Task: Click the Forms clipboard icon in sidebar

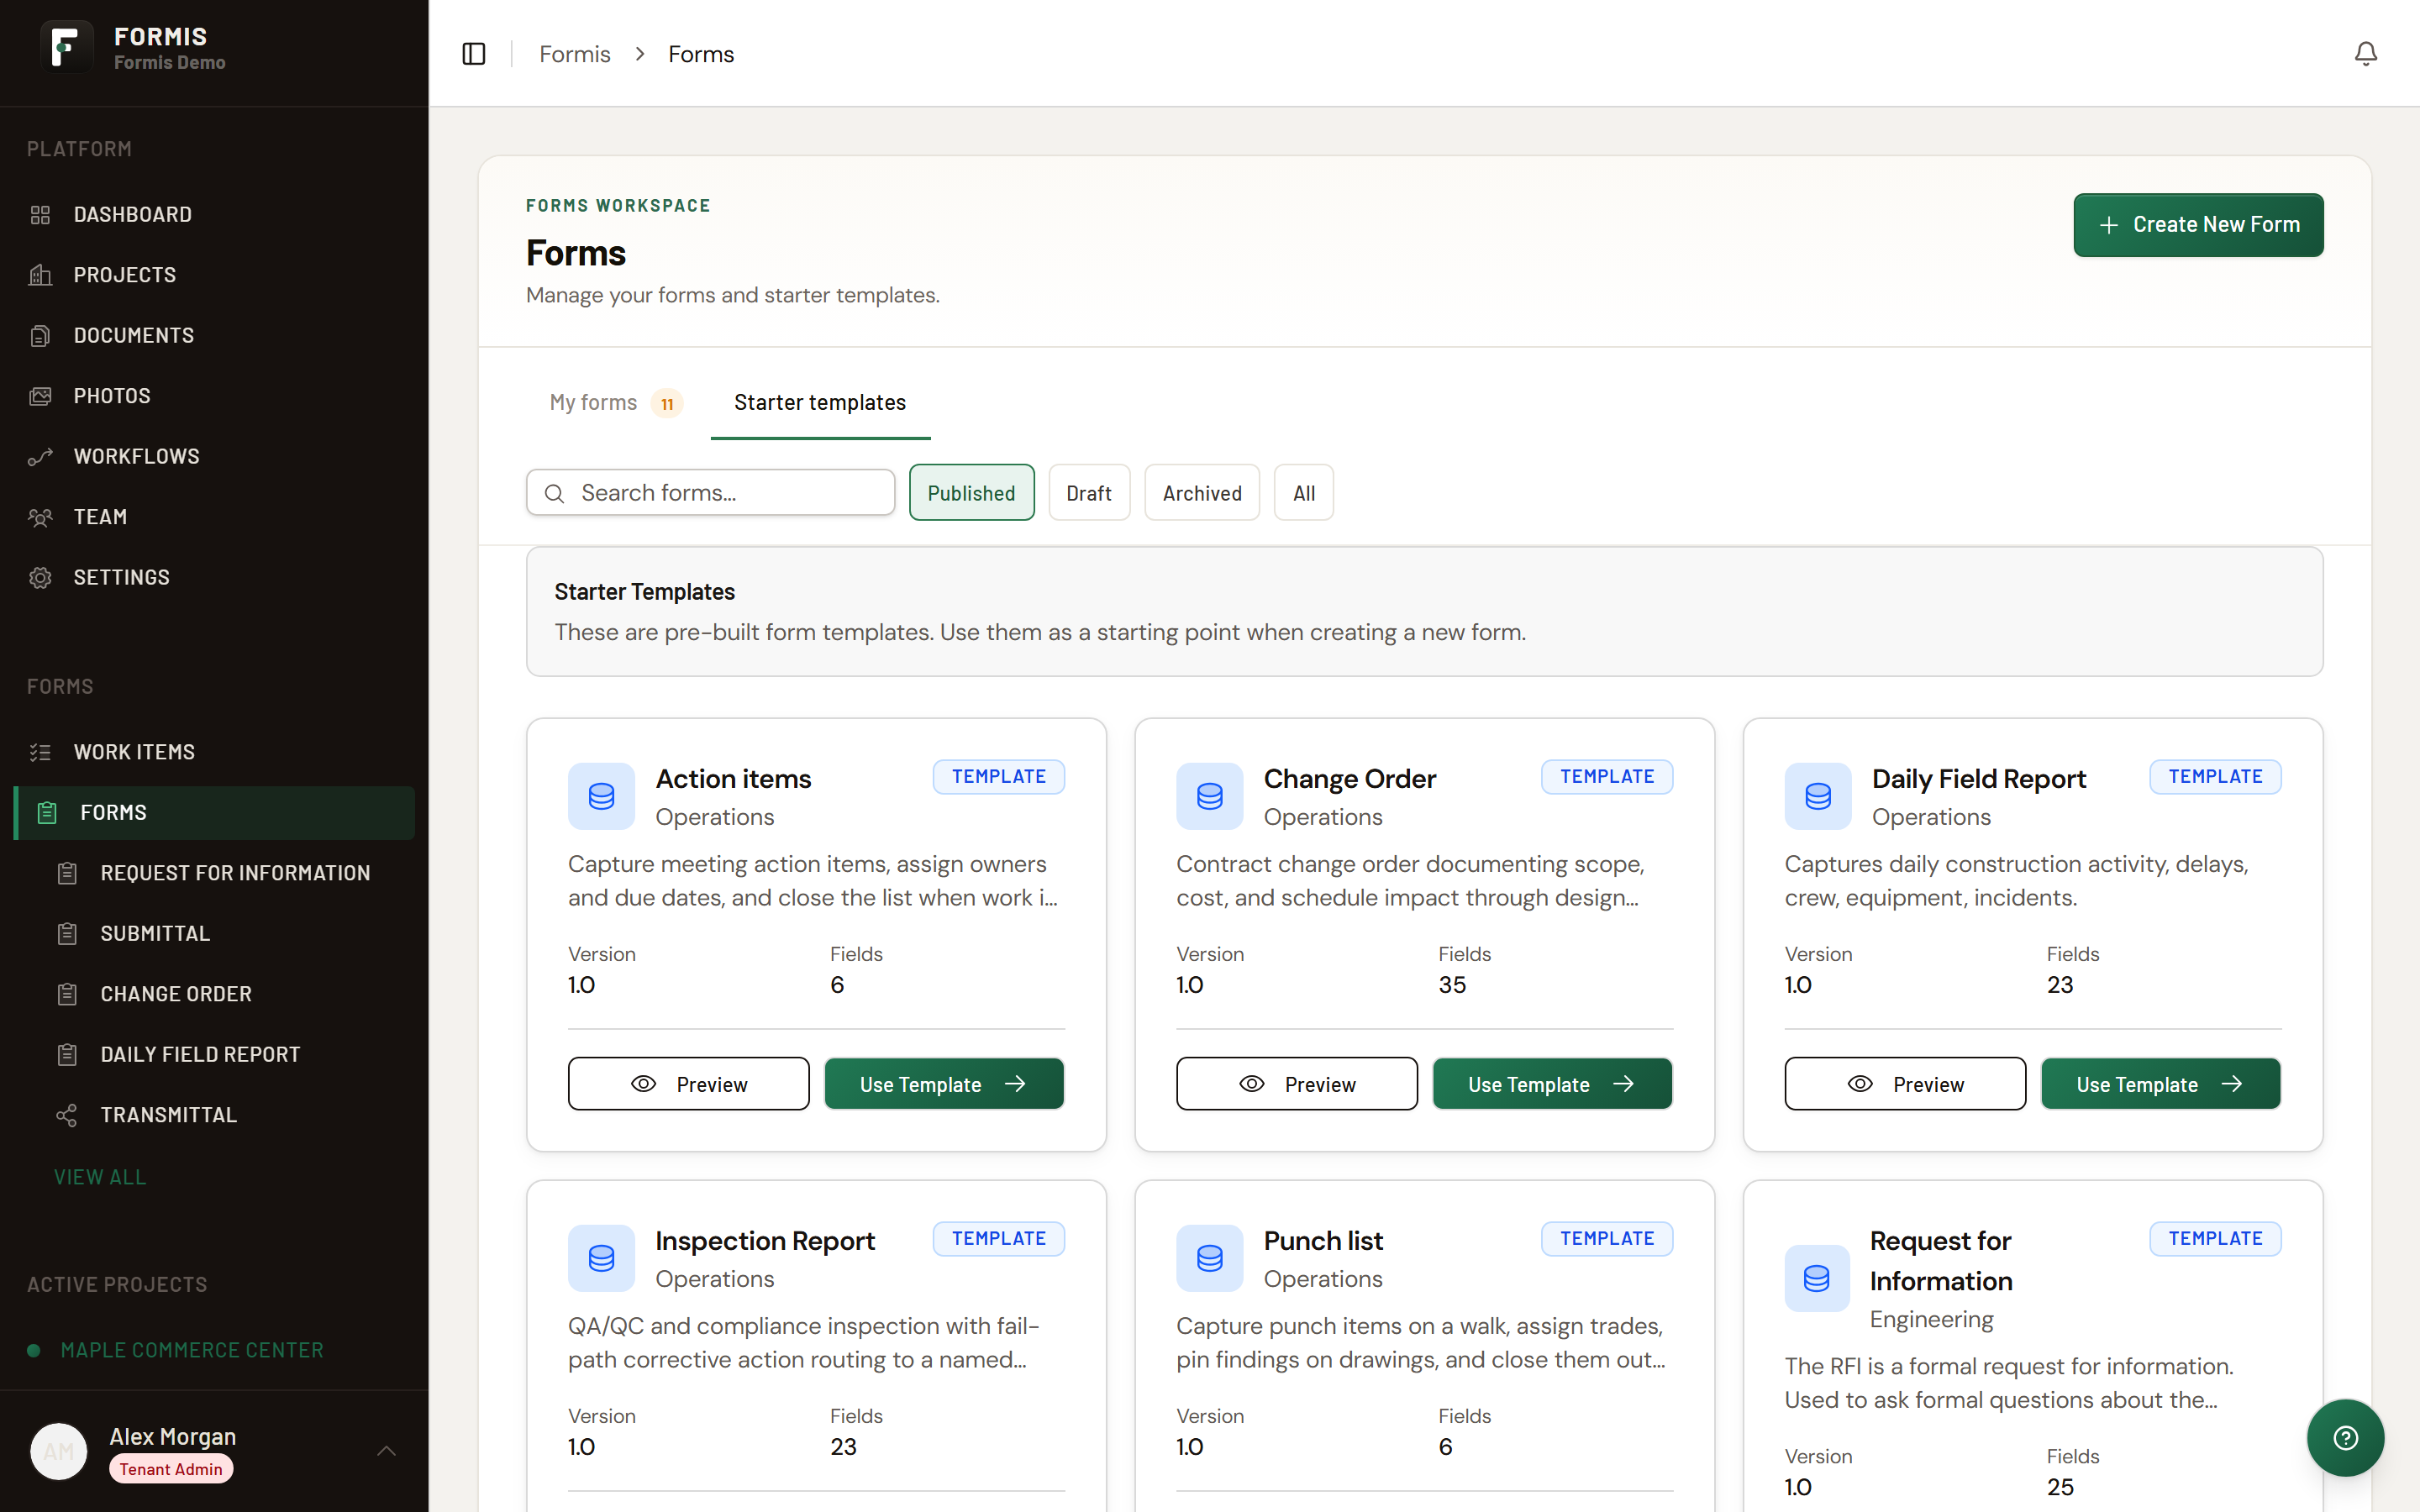Action: tap(47, 813)
